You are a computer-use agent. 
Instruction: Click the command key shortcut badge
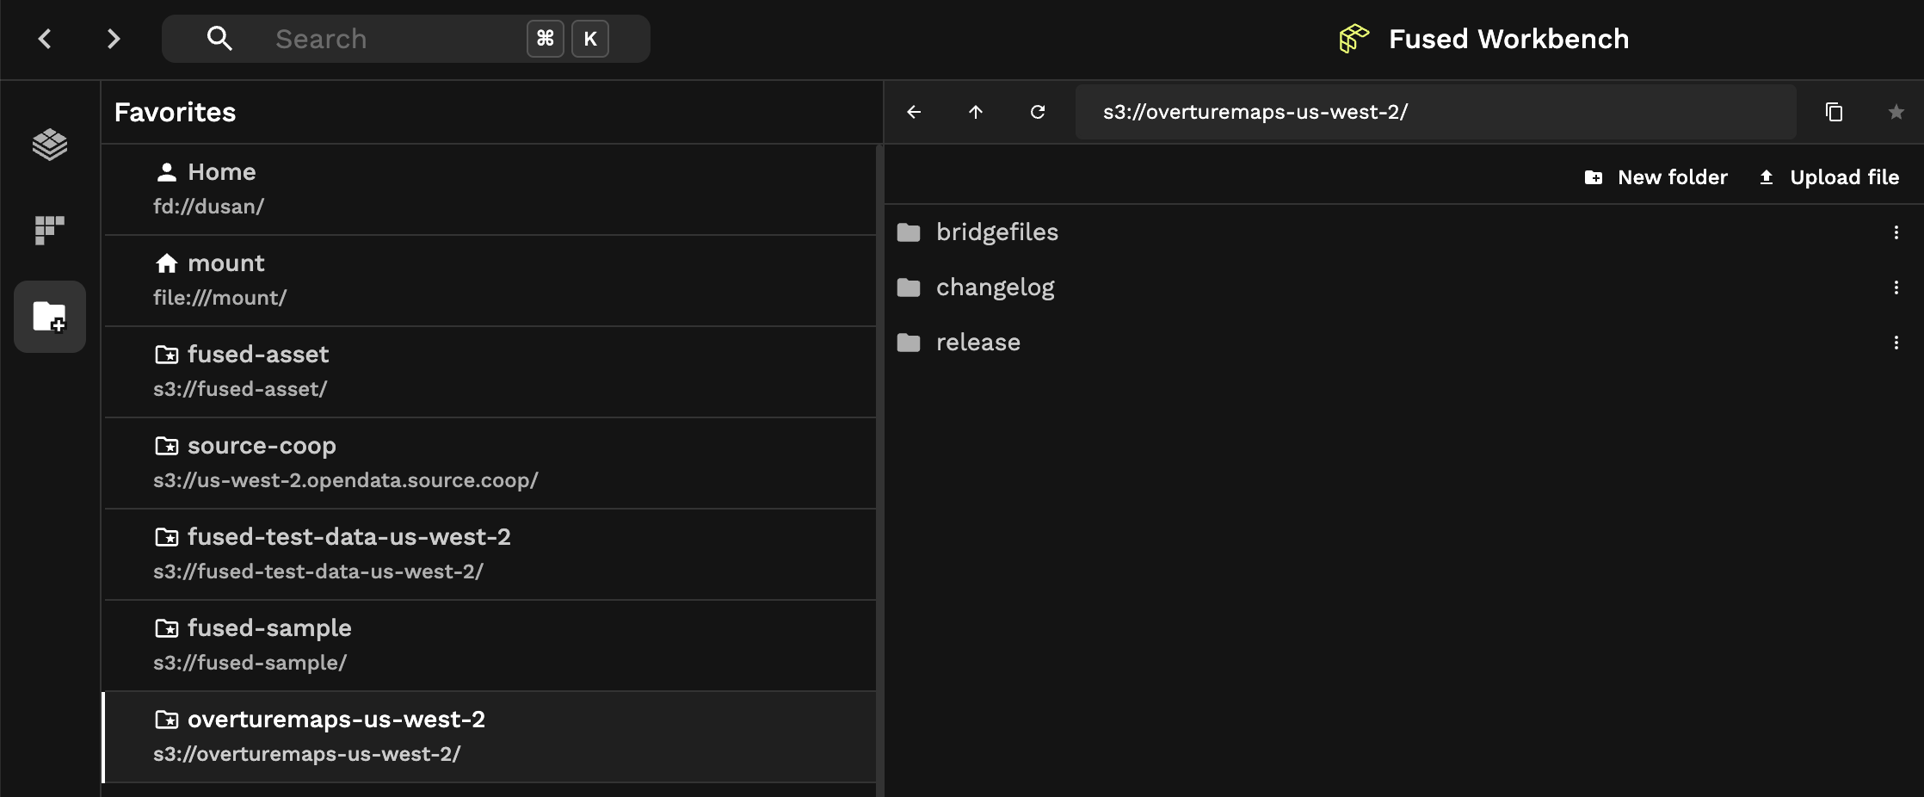545,39
